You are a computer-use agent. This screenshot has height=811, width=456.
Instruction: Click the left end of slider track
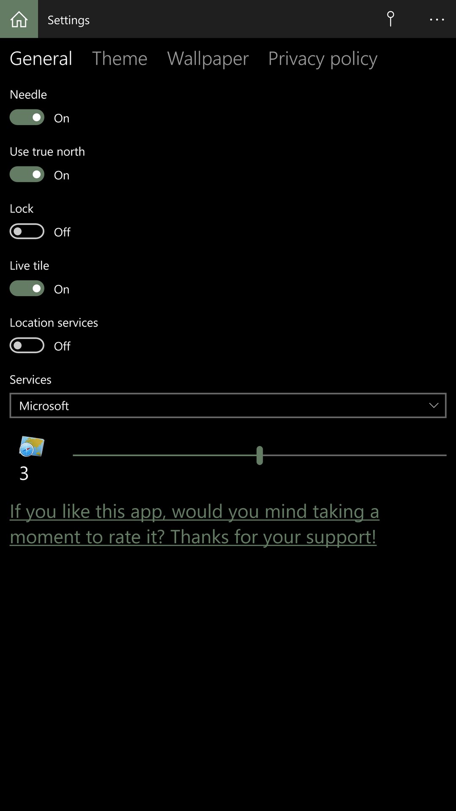point(76,455)
